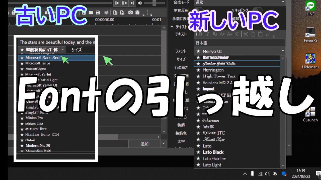Image resolution: width=321 pixels, height=180 pixels.
Task: Click the IME あ indicator in taskbar
Action: coord(275,174)
